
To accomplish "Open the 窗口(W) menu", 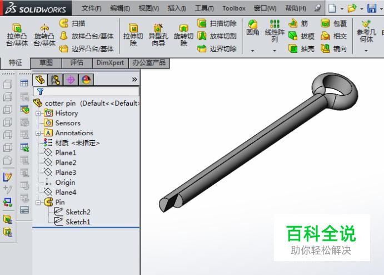I will point(265,8).
